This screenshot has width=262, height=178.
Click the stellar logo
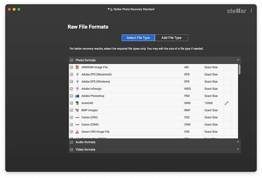tap(236, 11)
